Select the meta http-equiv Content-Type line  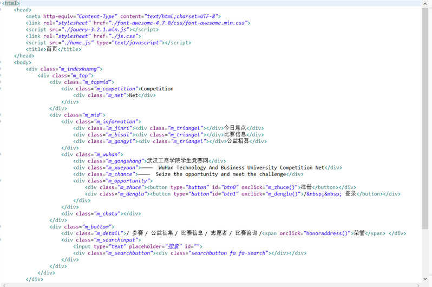(x=123, y=17)
